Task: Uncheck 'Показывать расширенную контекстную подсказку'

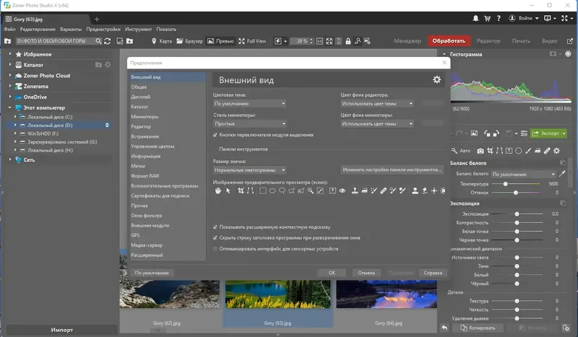Action: pyautogui.click(x=215, y=226)
